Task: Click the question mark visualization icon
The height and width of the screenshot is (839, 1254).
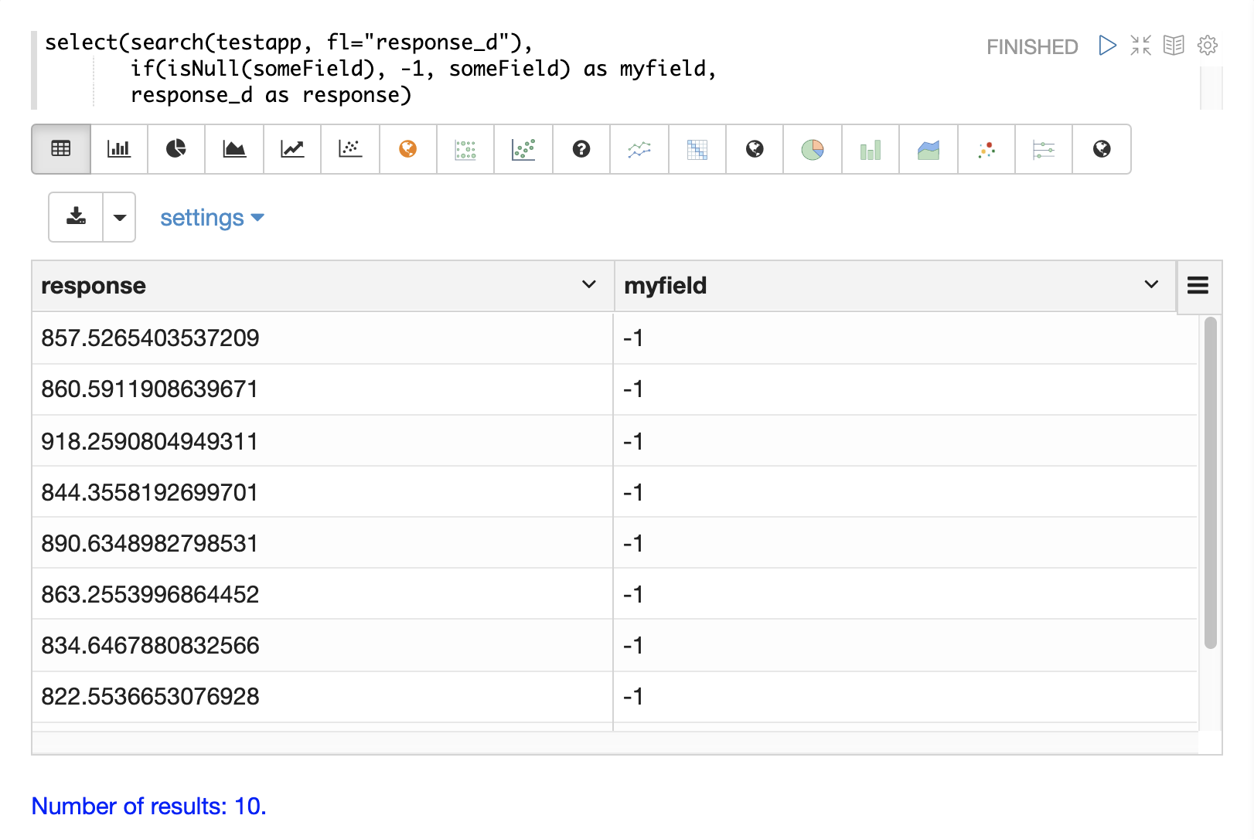Action: [581, 149]
